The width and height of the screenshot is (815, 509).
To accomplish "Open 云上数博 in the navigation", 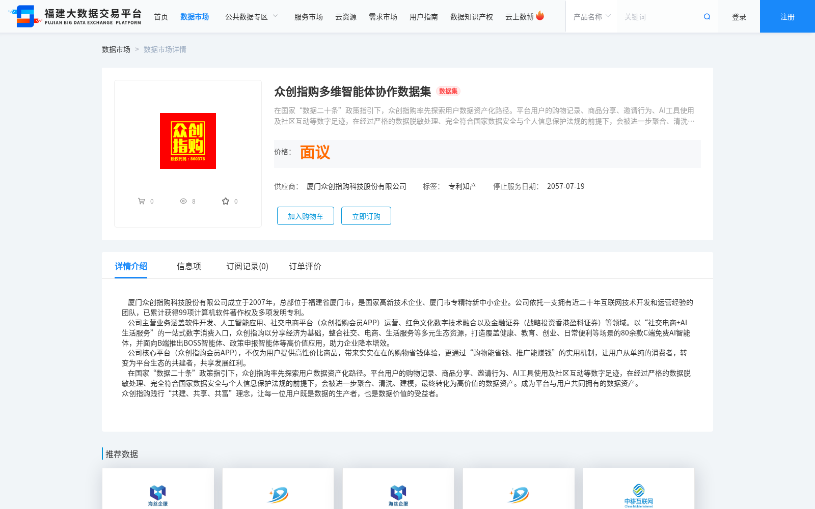I will pyautogui.click(x=520, y=17).
